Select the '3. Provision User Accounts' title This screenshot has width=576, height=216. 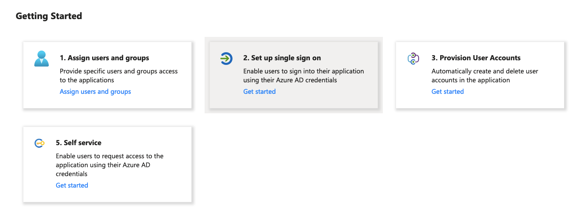click(476, 58)
